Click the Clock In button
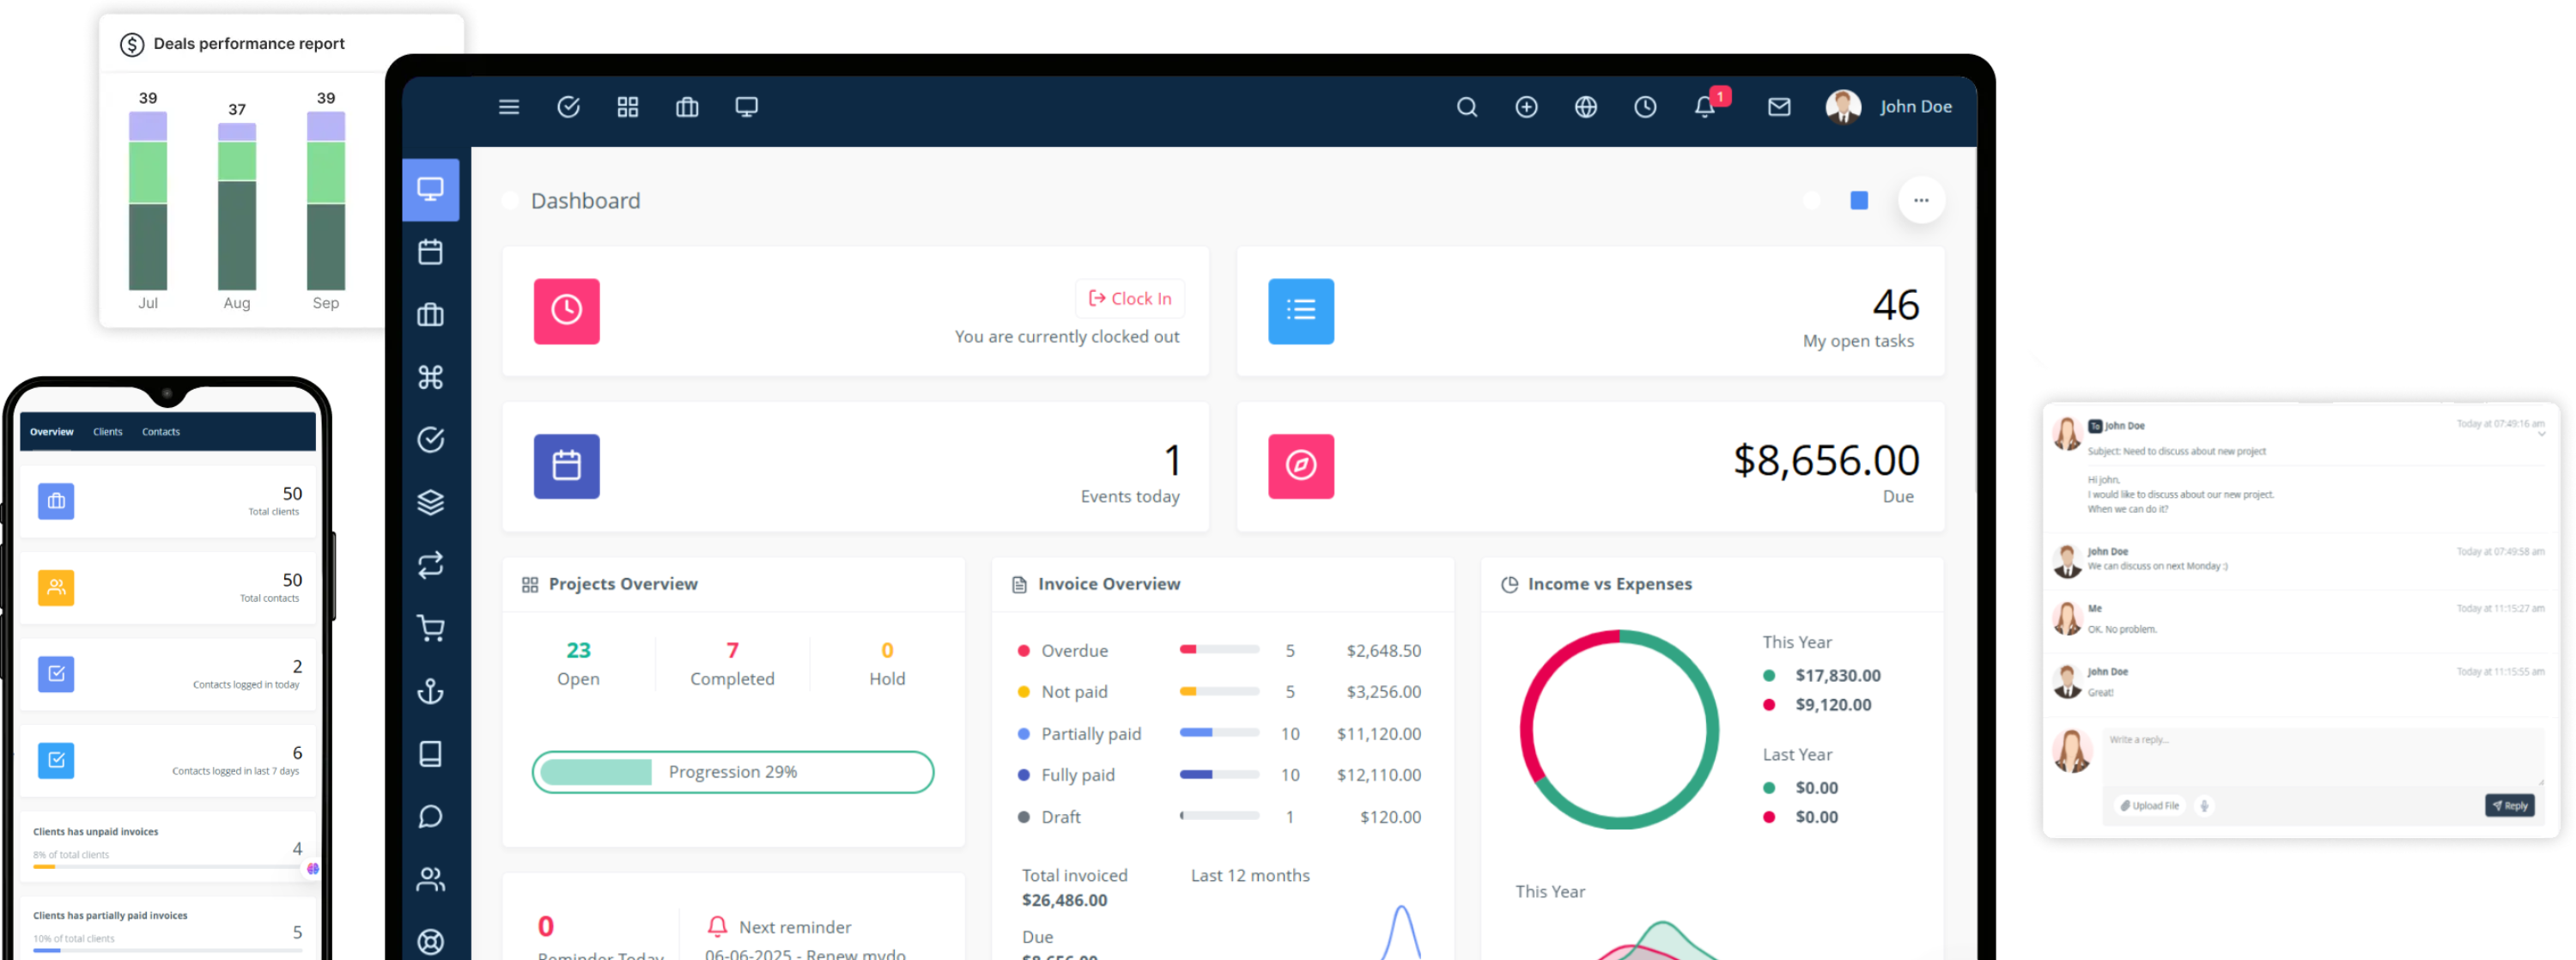This screenshot has height=960, width=2576. coord(1130,298)
